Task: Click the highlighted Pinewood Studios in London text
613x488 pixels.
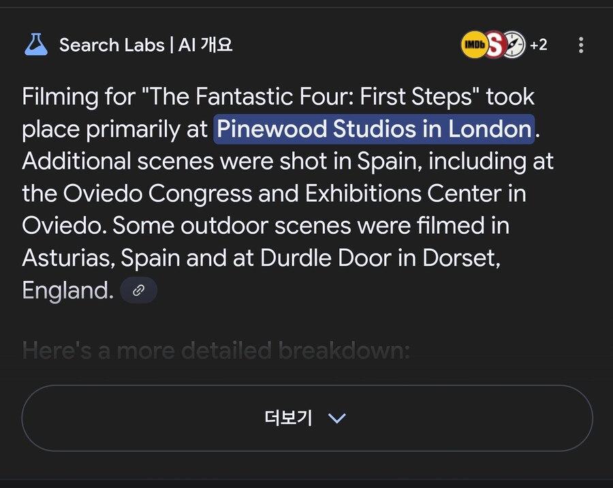Action: [374, 129]
